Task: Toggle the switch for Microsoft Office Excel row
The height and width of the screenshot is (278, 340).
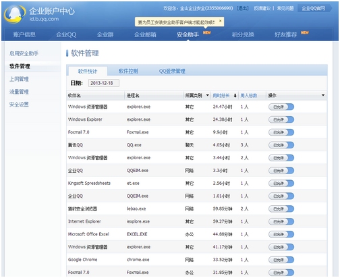Action: tap(281, 234)
